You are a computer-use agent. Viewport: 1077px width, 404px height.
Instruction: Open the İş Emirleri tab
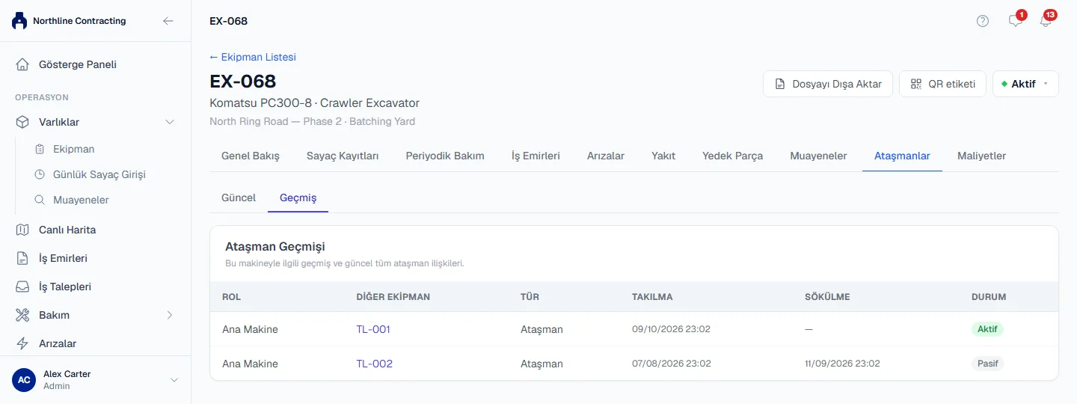pyautogui.click(x=536, y=156)
